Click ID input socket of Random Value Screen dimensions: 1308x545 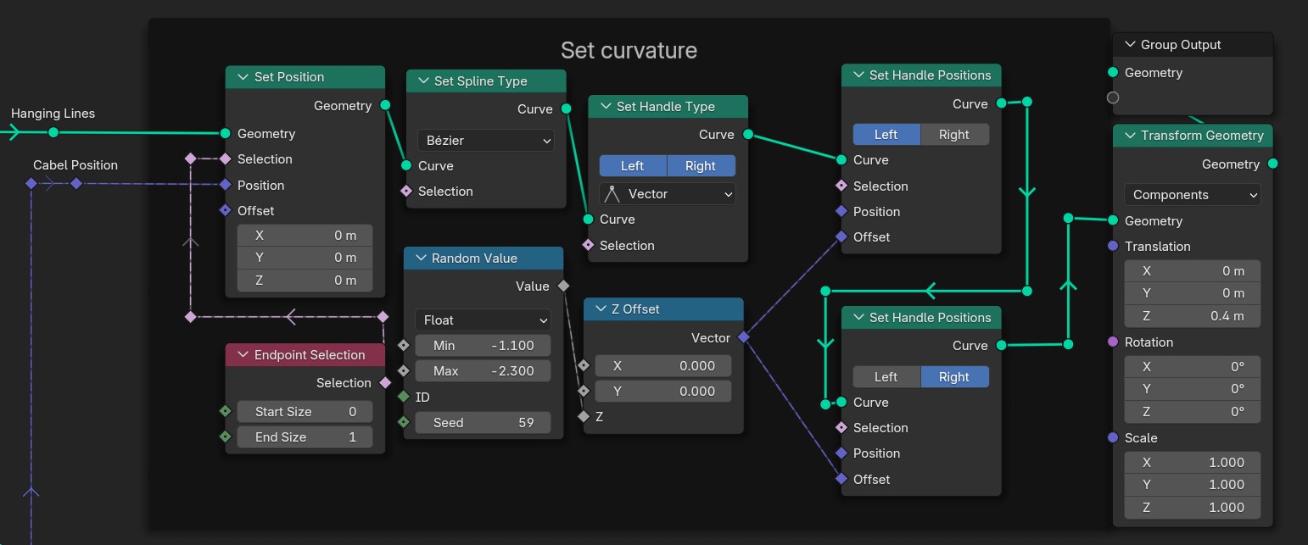(403, 397)
